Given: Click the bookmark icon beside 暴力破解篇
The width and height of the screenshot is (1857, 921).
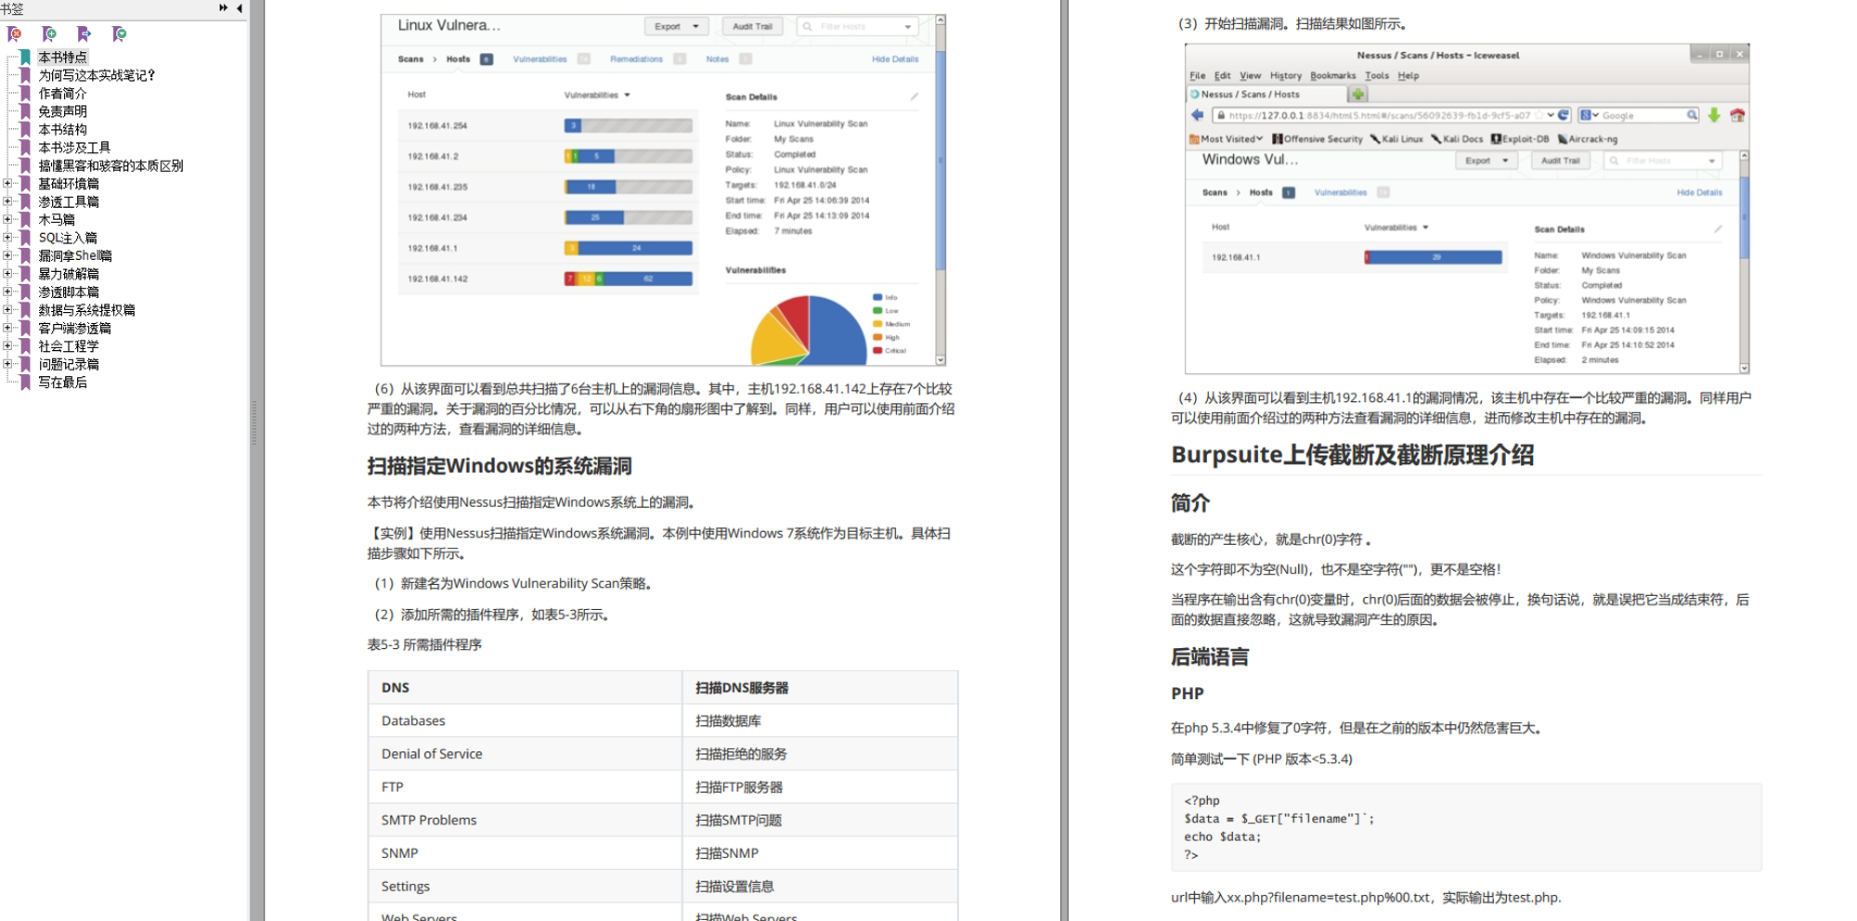Looking at the screenshot, I should [25, 274].
